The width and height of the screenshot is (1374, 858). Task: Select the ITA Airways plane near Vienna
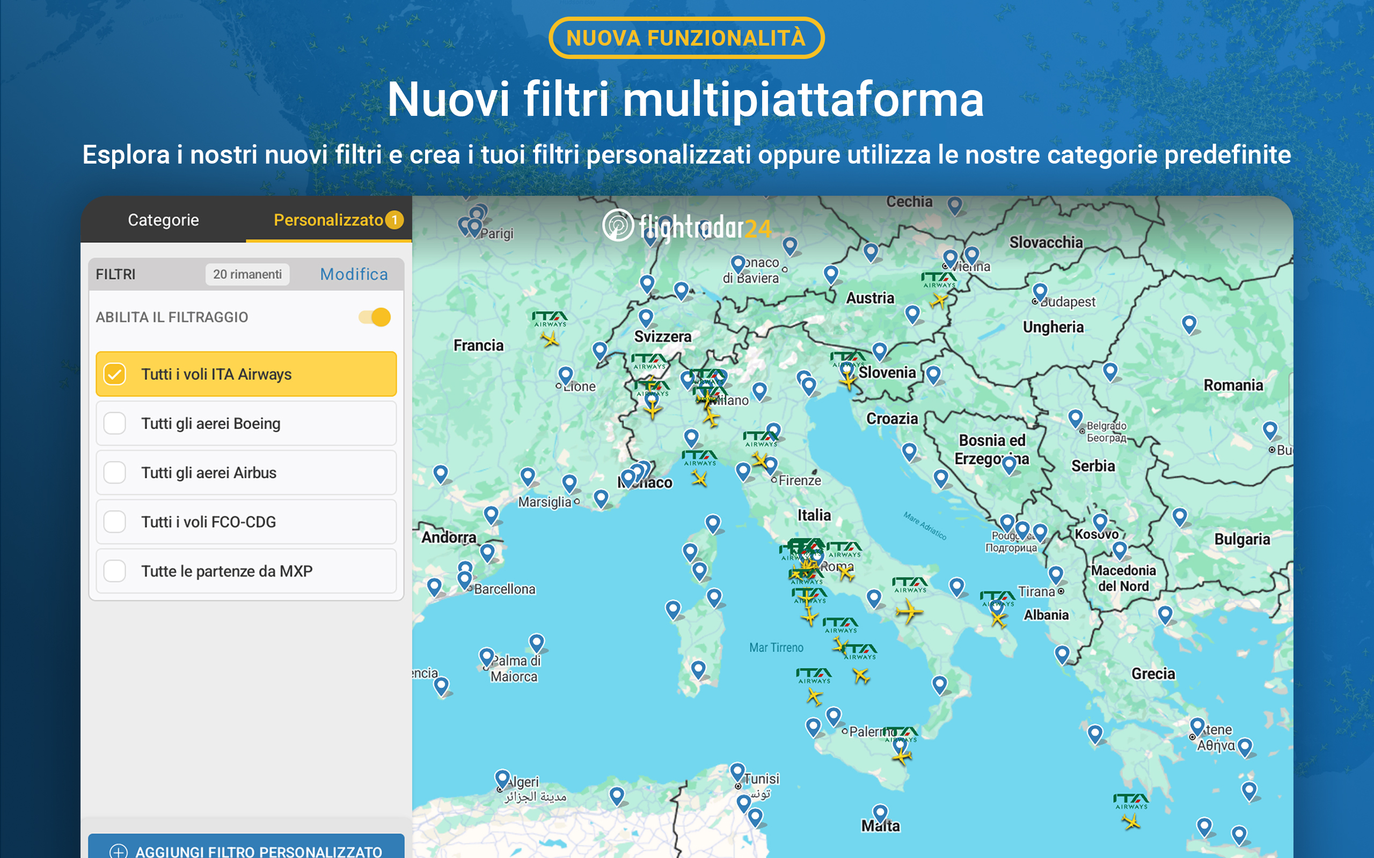[x=939, y=300]
